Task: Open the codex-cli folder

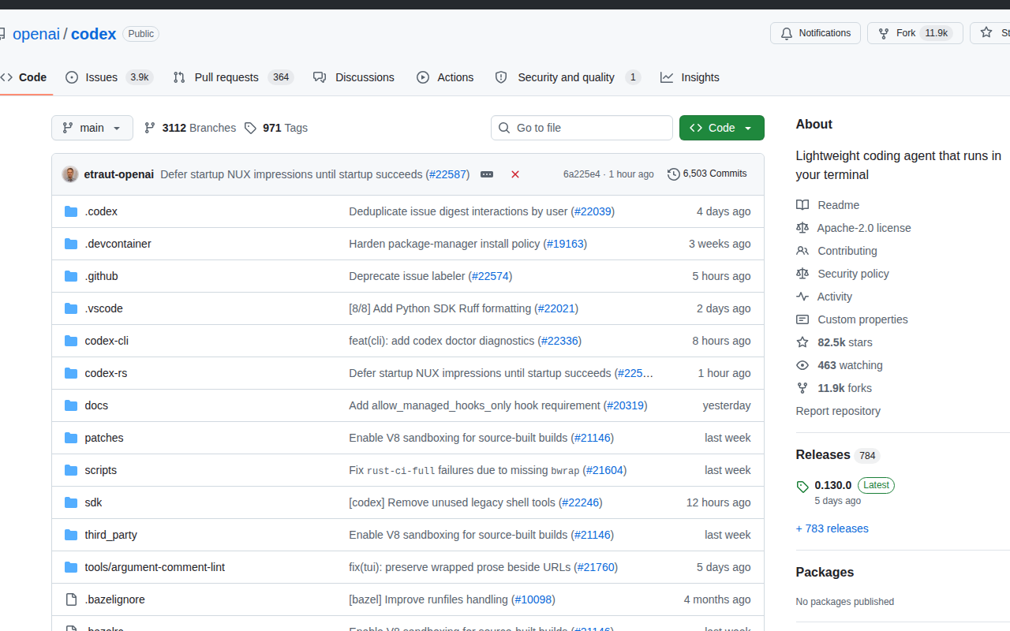Action: pos(107,341)
